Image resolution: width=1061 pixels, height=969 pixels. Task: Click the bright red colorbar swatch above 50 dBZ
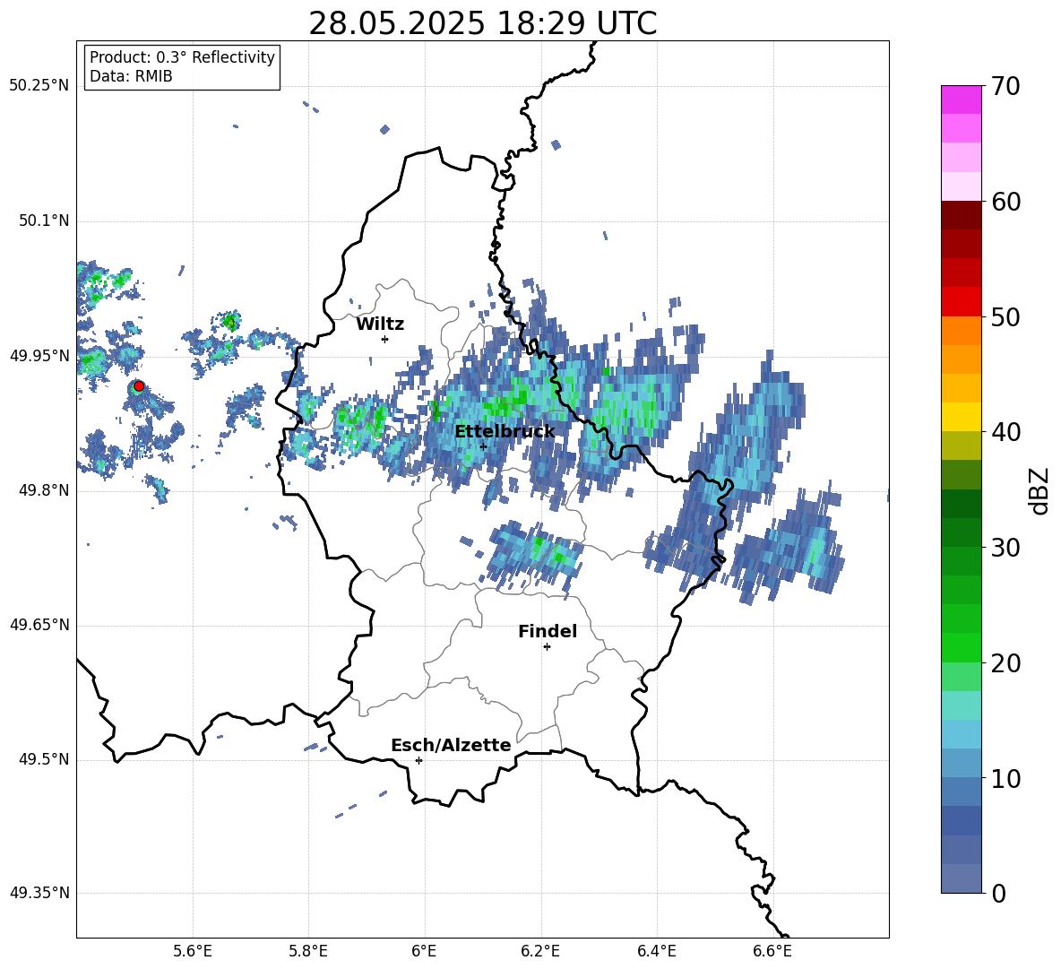[961, 302]
